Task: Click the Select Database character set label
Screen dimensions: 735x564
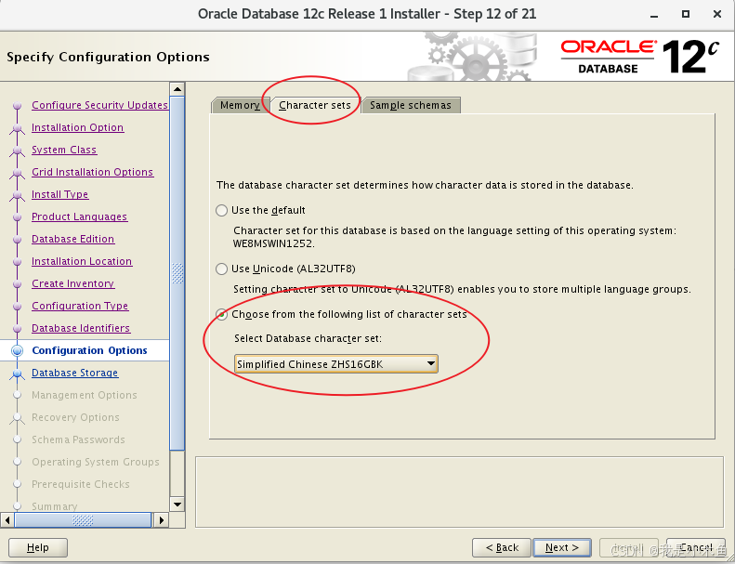Action: (308, 338)
